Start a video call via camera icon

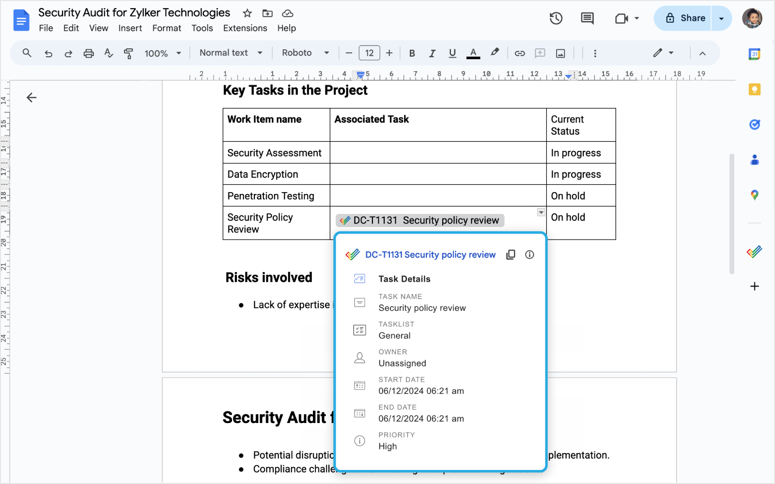click(x=621, y=18)
